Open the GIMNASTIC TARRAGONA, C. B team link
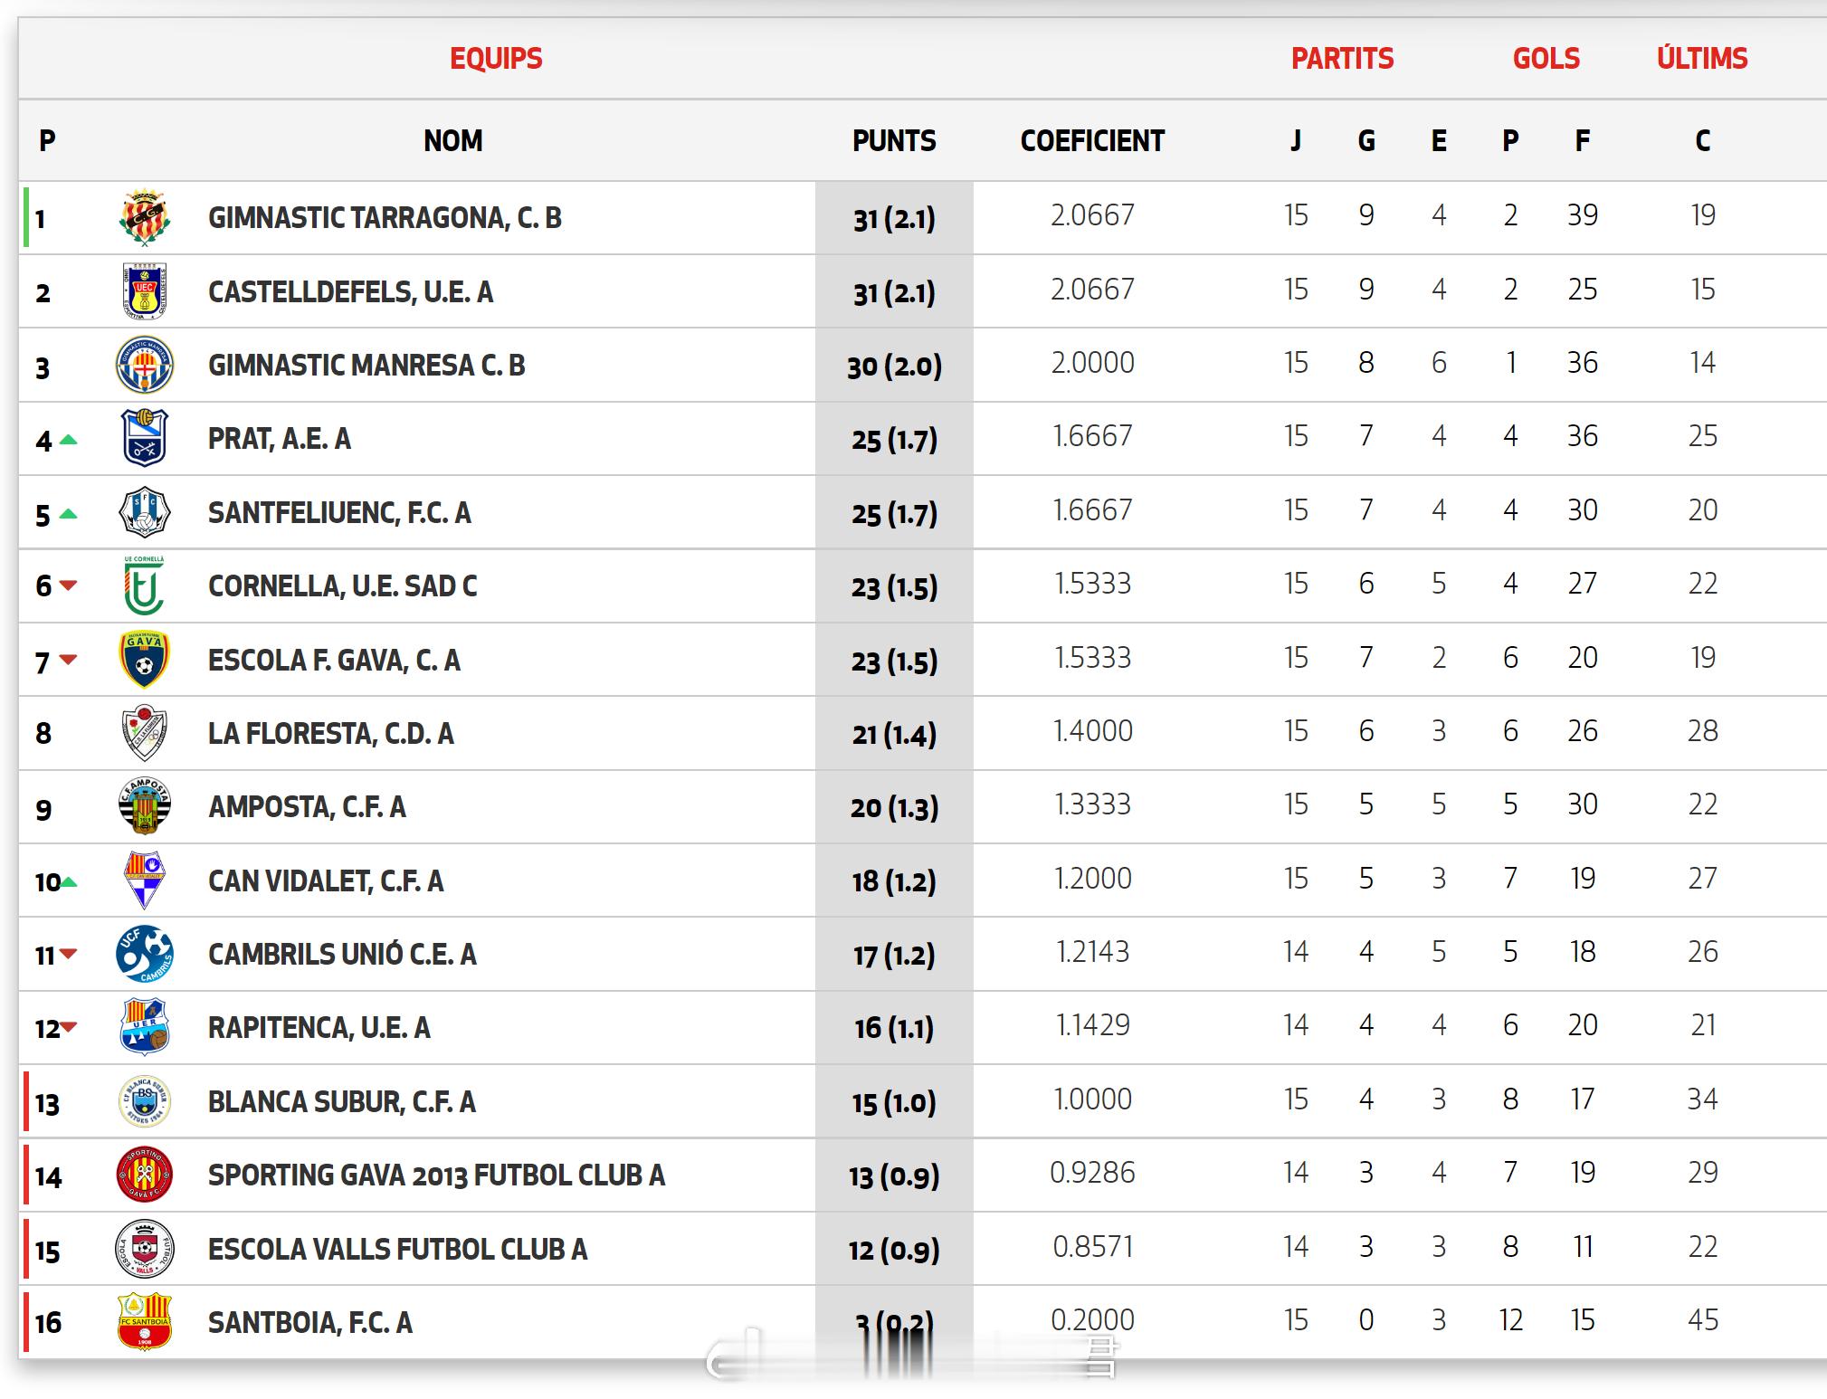The width and height of the screenshot is (1827, 1399). (385, 218)
